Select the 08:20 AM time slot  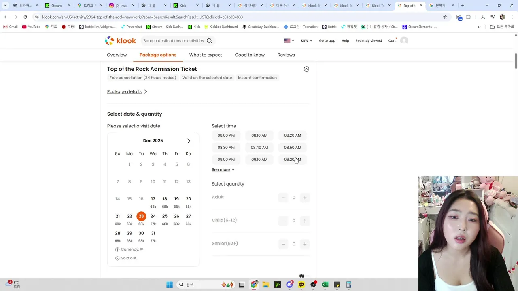(293, 135)
